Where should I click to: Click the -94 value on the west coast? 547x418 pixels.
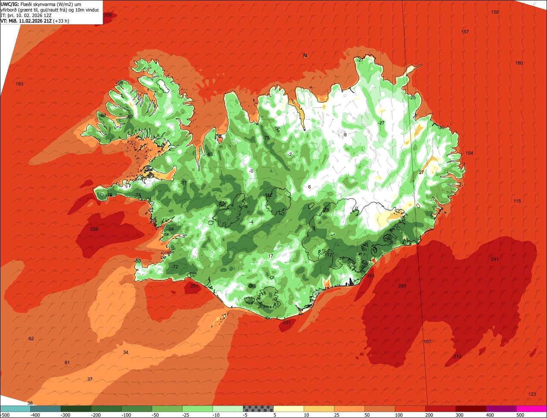pyautogui.click(x=171, y=229)
